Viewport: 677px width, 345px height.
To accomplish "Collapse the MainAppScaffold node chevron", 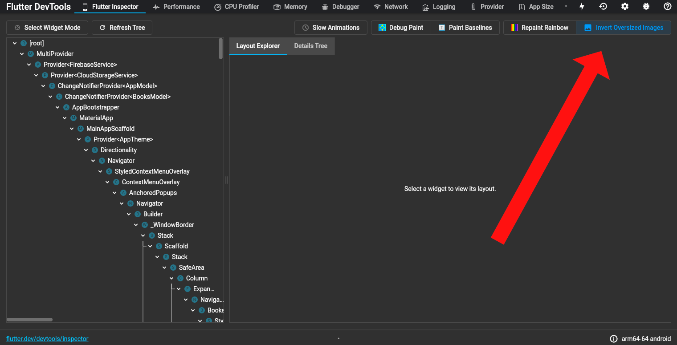I will pyautogui.click(x=72, y=129).
